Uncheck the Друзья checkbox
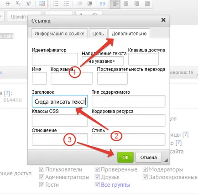198x194 pixels. pos(97,177)
